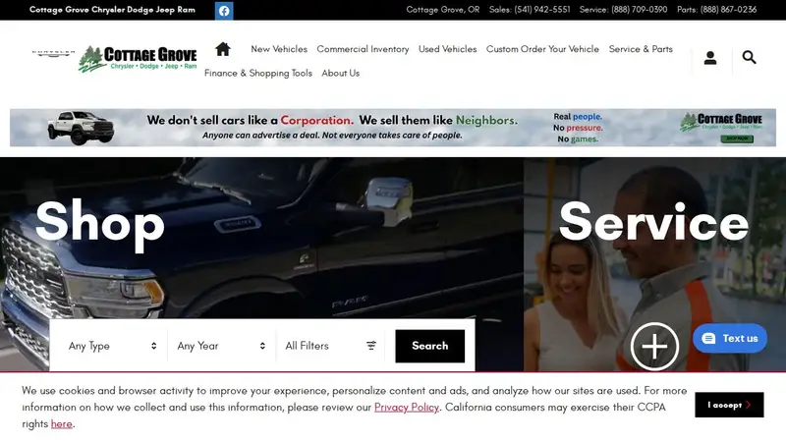
Task: Expand the Any Type dropdown
Action: coord(113,346)
